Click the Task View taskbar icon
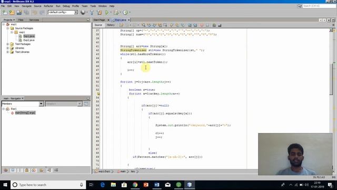The width and height of the screenshot is (337, 190). tap(91, 185)
